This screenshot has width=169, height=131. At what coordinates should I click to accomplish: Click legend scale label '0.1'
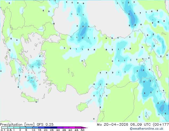pyautogui.click(x=3, y=130)
